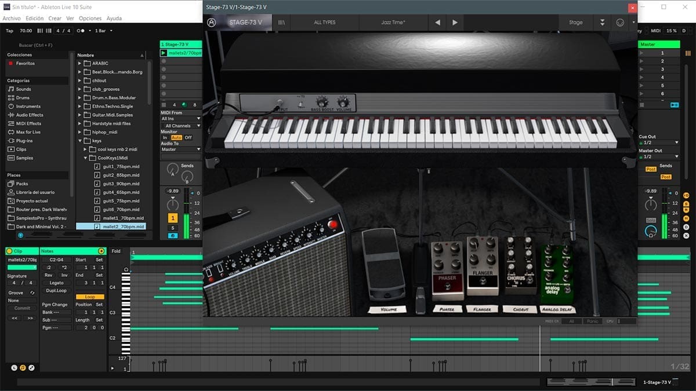
Task: Go to previous preset arrow
Action: point(437,23)
